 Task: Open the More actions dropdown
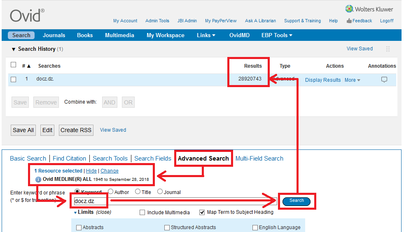tap(352, 80)
